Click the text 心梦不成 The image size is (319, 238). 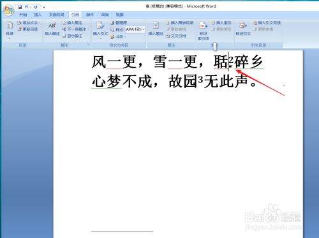point(122,82)
